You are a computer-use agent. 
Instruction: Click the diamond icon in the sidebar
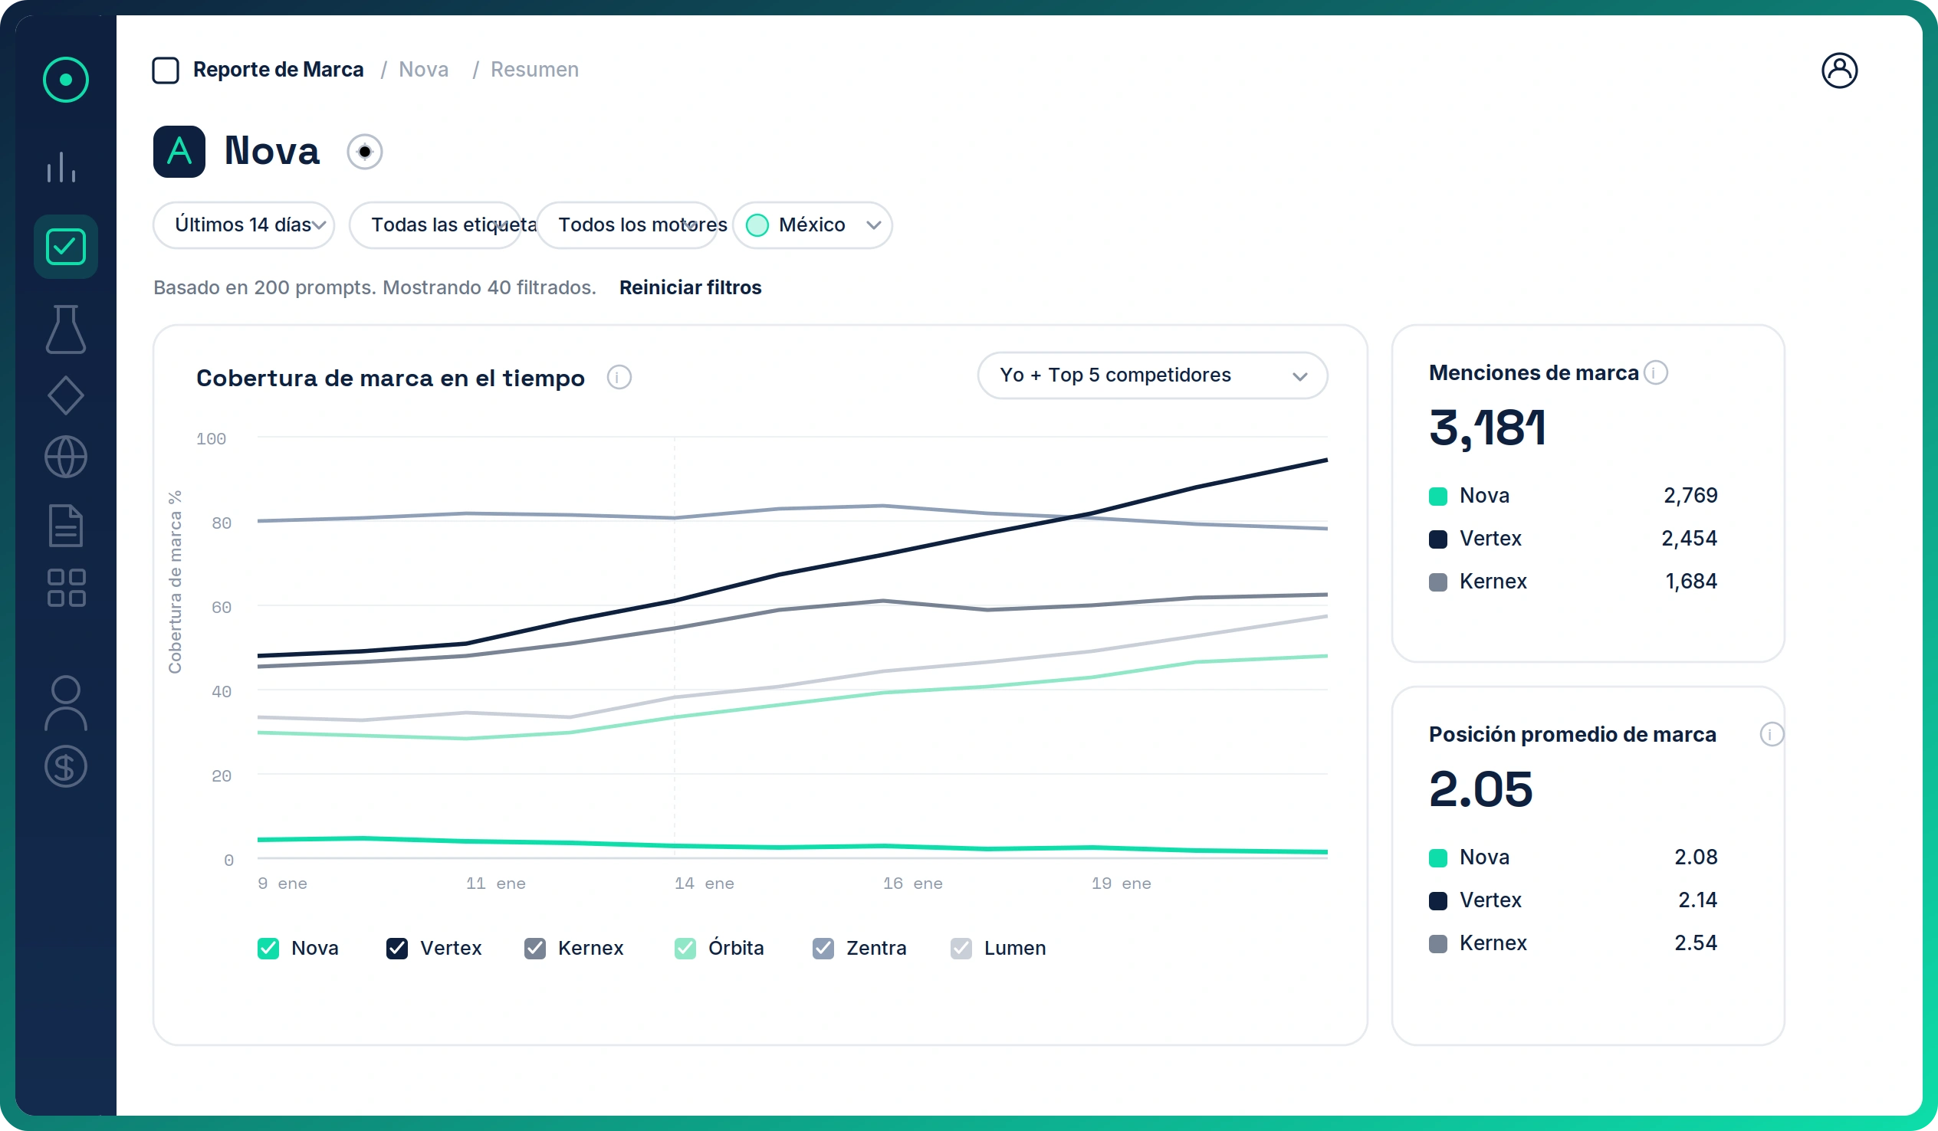tap(65, 395)
